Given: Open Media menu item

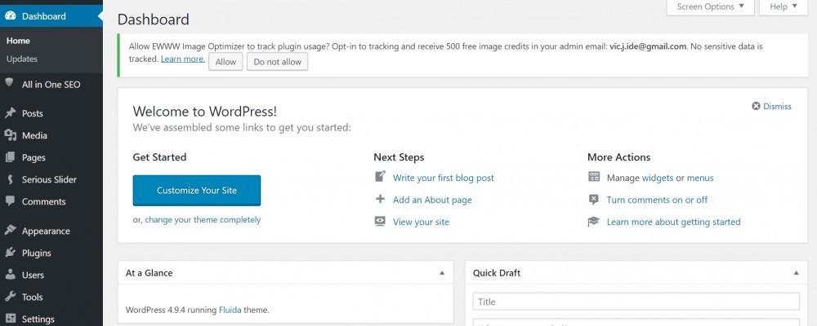Looking at the screenshot, I should (51, 135).
